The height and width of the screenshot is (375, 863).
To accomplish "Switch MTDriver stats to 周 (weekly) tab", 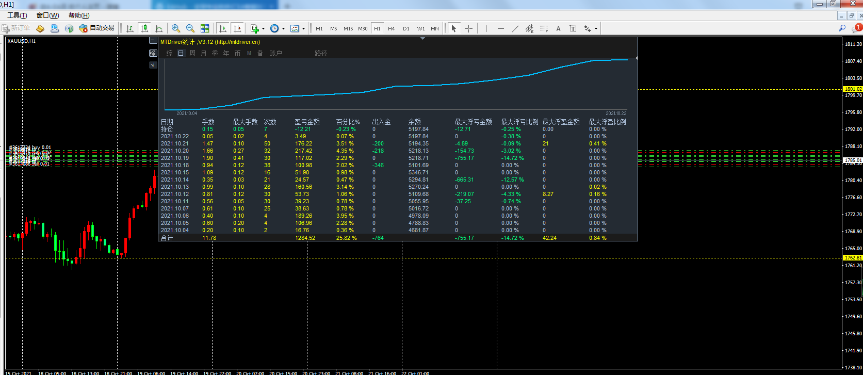I will (x=192, y=53).
